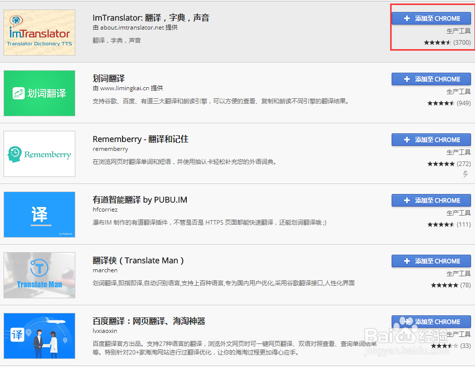
Task: Select lvxiaoxin developer name
Action: (105, 331)
